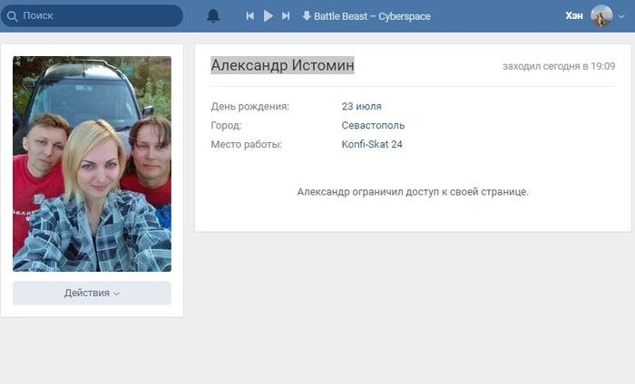
Task: Click the birthday 23 июля
Action: [x=361, y=106]
